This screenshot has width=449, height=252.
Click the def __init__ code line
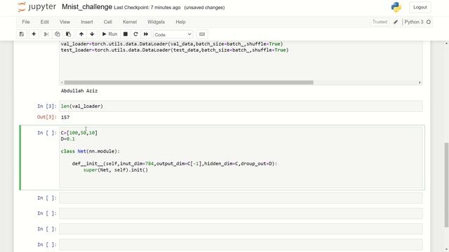[x=175, y=164]
